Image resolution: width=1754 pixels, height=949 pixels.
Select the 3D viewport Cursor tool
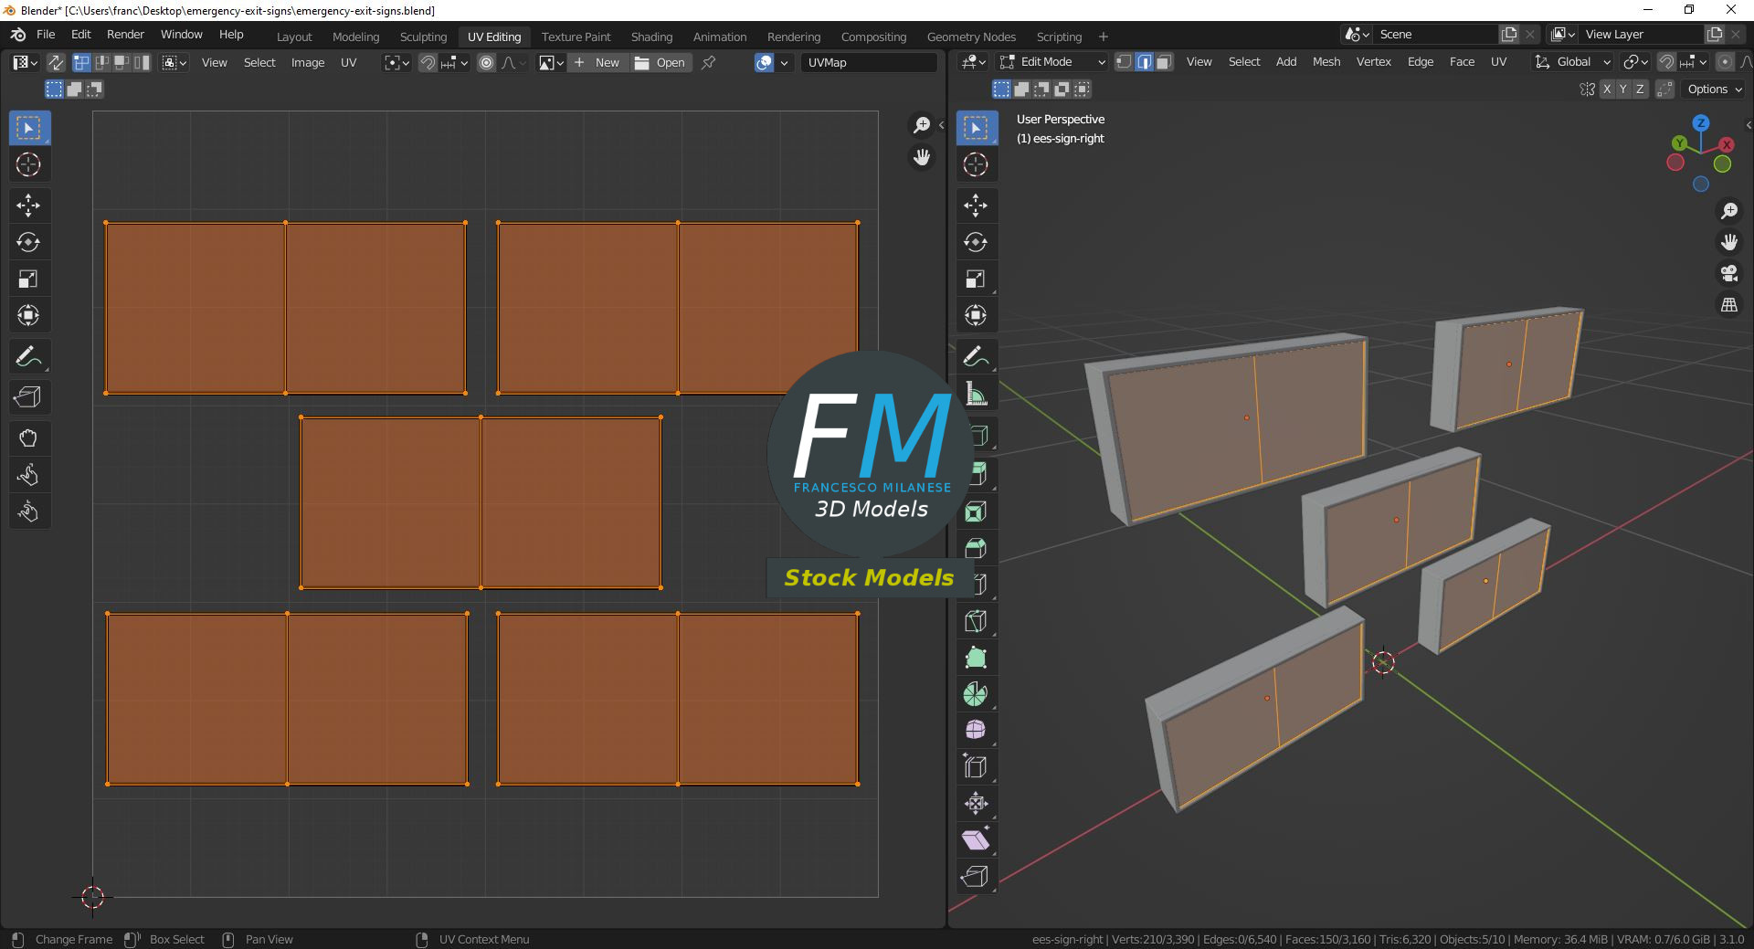[x=976, y=164]
